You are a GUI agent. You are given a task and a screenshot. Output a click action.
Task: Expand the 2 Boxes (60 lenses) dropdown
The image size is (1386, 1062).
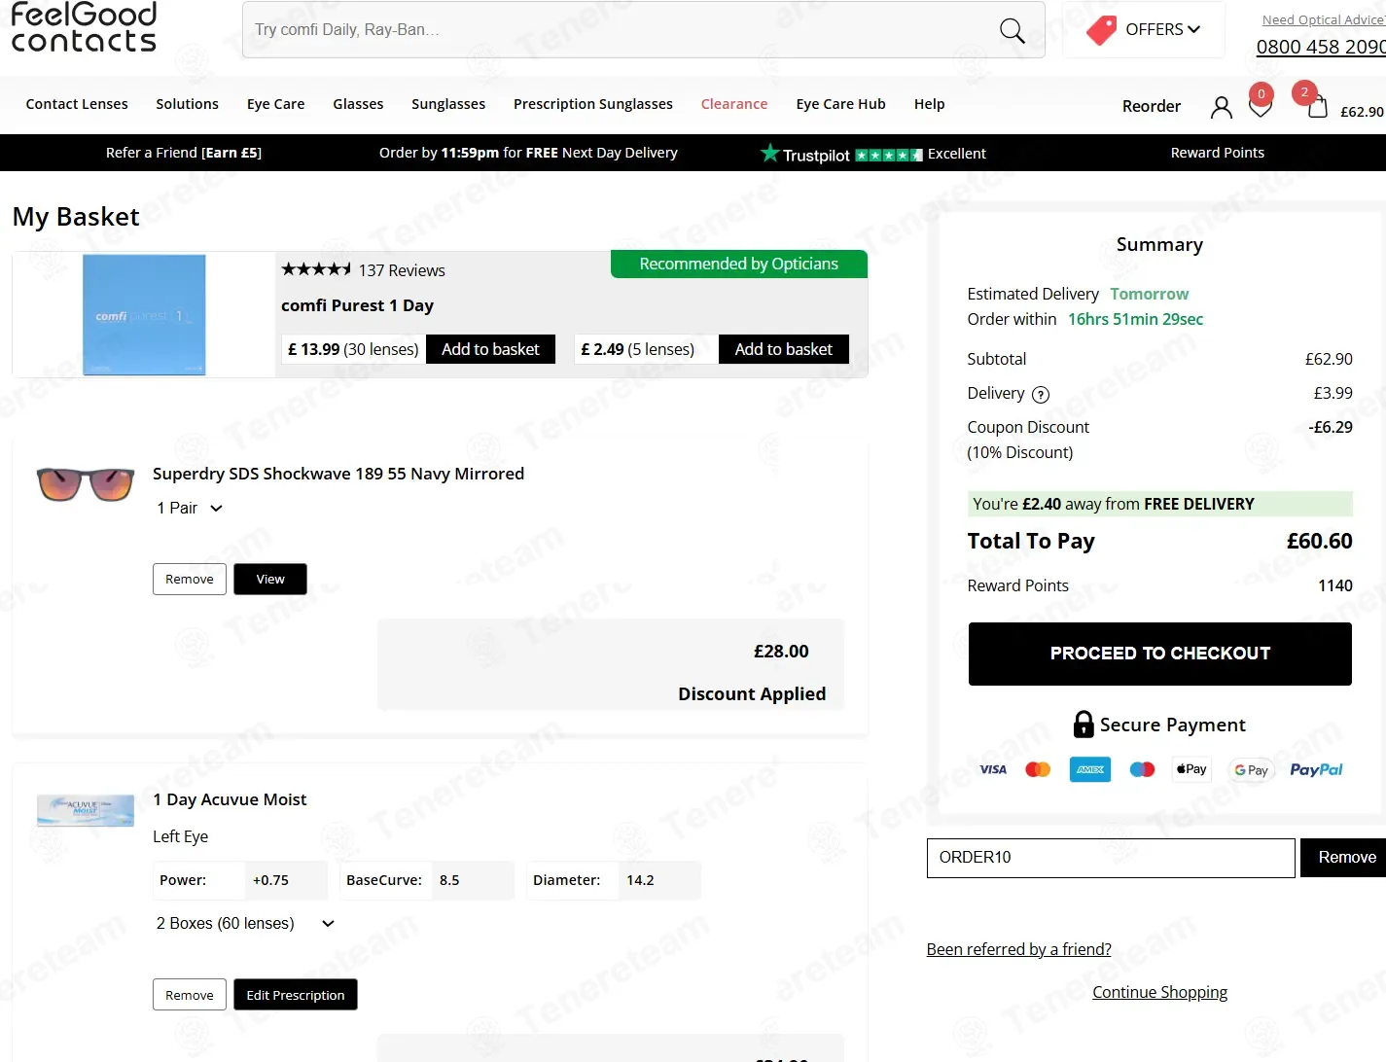click(245, 923)
